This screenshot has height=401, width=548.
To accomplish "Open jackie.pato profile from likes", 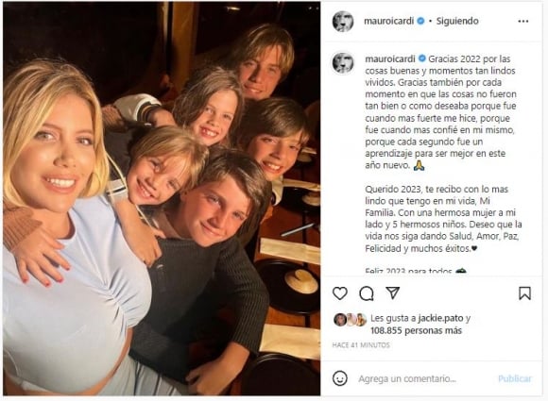I will [x=440, y=318].
